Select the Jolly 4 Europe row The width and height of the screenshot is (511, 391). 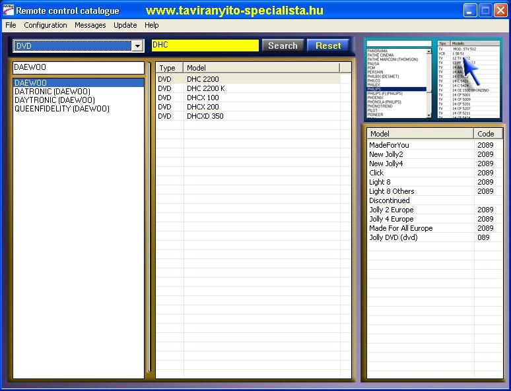coord(434,219)
